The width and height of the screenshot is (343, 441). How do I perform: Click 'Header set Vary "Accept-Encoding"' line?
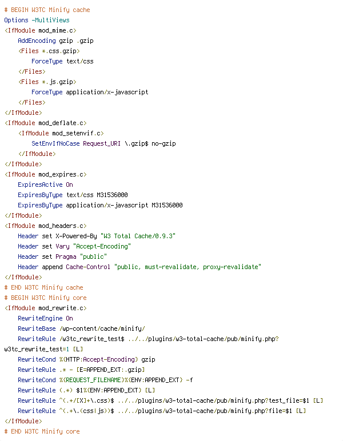click(74, 246)
